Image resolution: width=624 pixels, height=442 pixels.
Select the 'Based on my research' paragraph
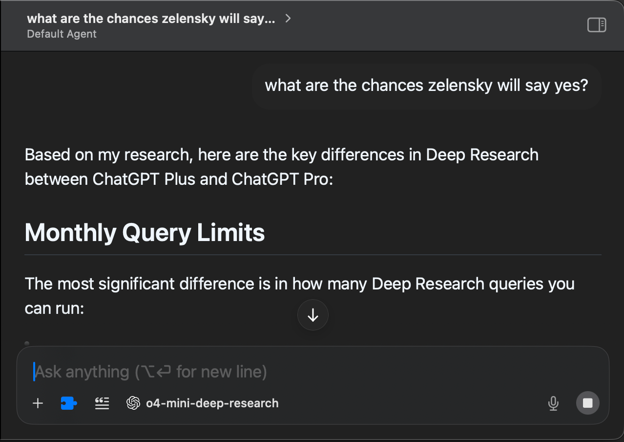tap(282, 167)
